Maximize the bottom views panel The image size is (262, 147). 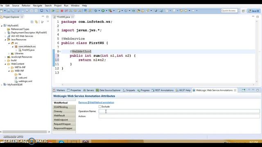point(257,90)
